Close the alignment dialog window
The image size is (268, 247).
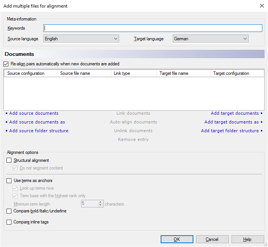(x=262, y=6)
